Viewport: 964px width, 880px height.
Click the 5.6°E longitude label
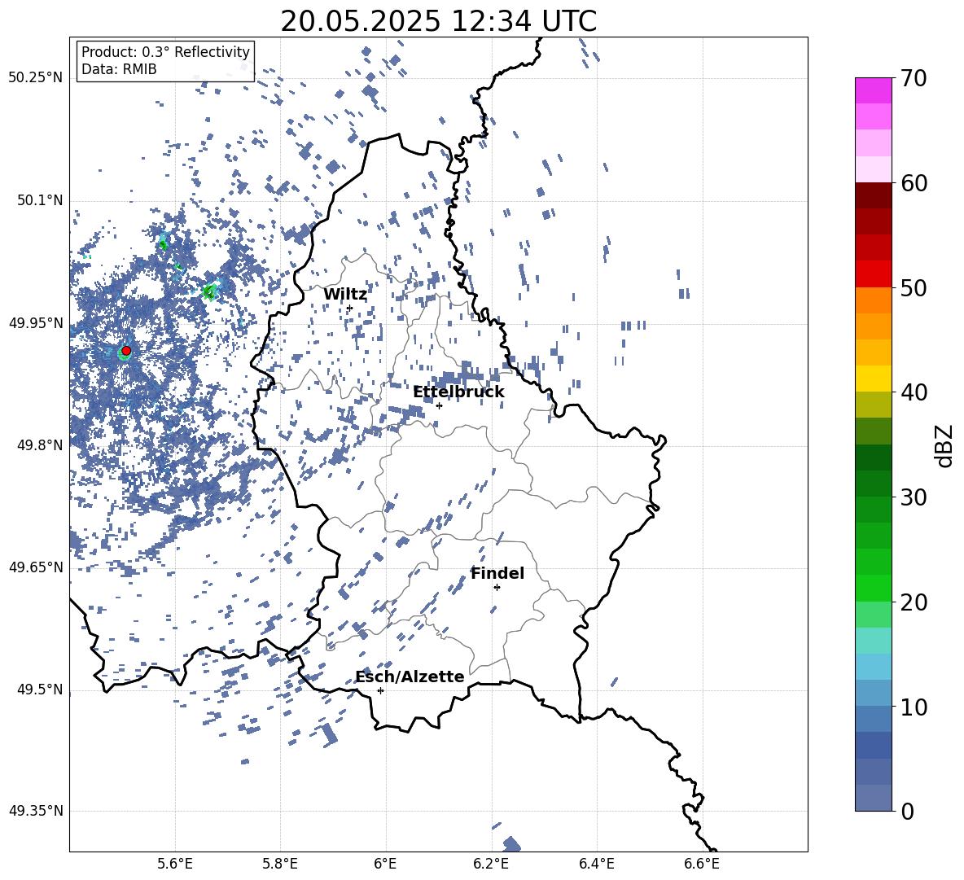(175, 865)
